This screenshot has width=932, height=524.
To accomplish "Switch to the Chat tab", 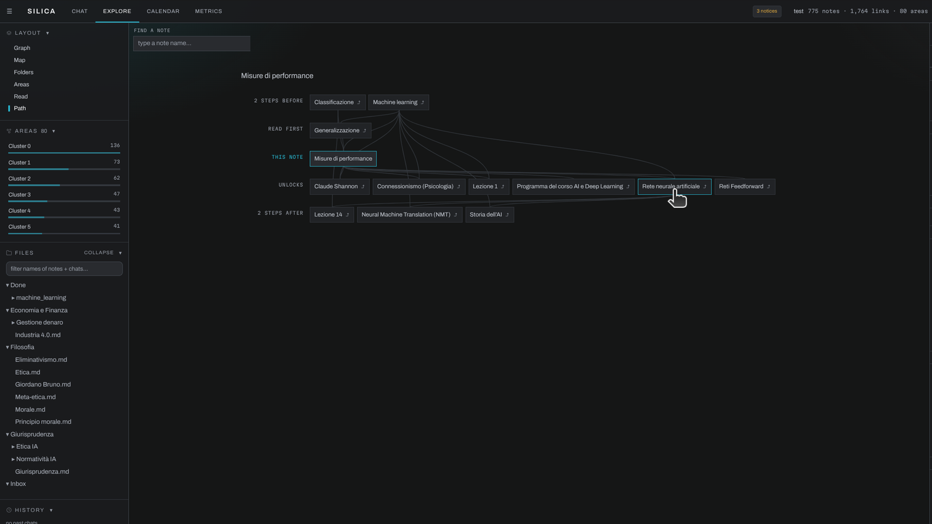I will tap(80, 11).
